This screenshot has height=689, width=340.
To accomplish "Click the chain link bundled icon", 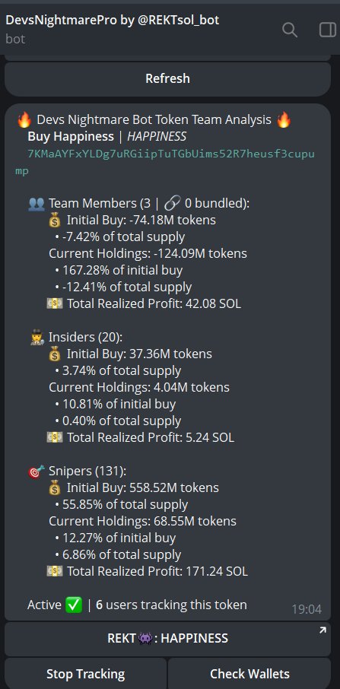I will click(172, 204).
